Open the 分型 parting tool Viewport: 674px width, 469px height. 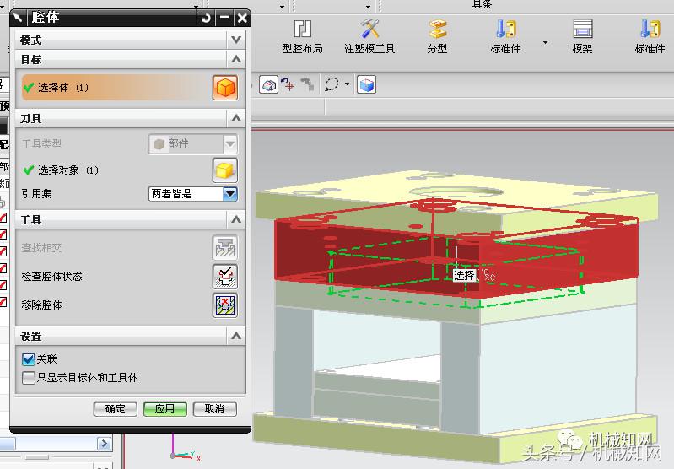pos(438,37)
